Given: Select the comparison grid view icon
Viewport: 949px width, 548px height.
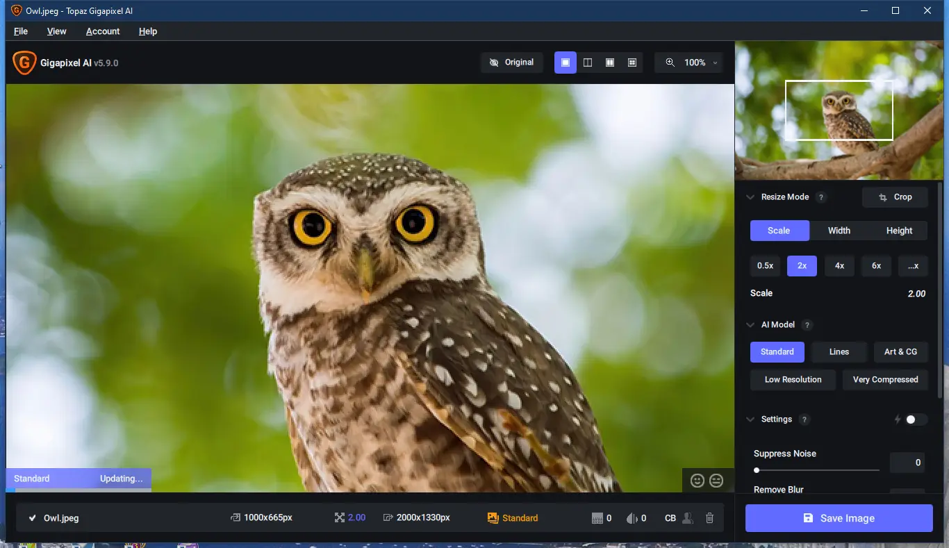Looking at the screenshot, I should 632,63.
